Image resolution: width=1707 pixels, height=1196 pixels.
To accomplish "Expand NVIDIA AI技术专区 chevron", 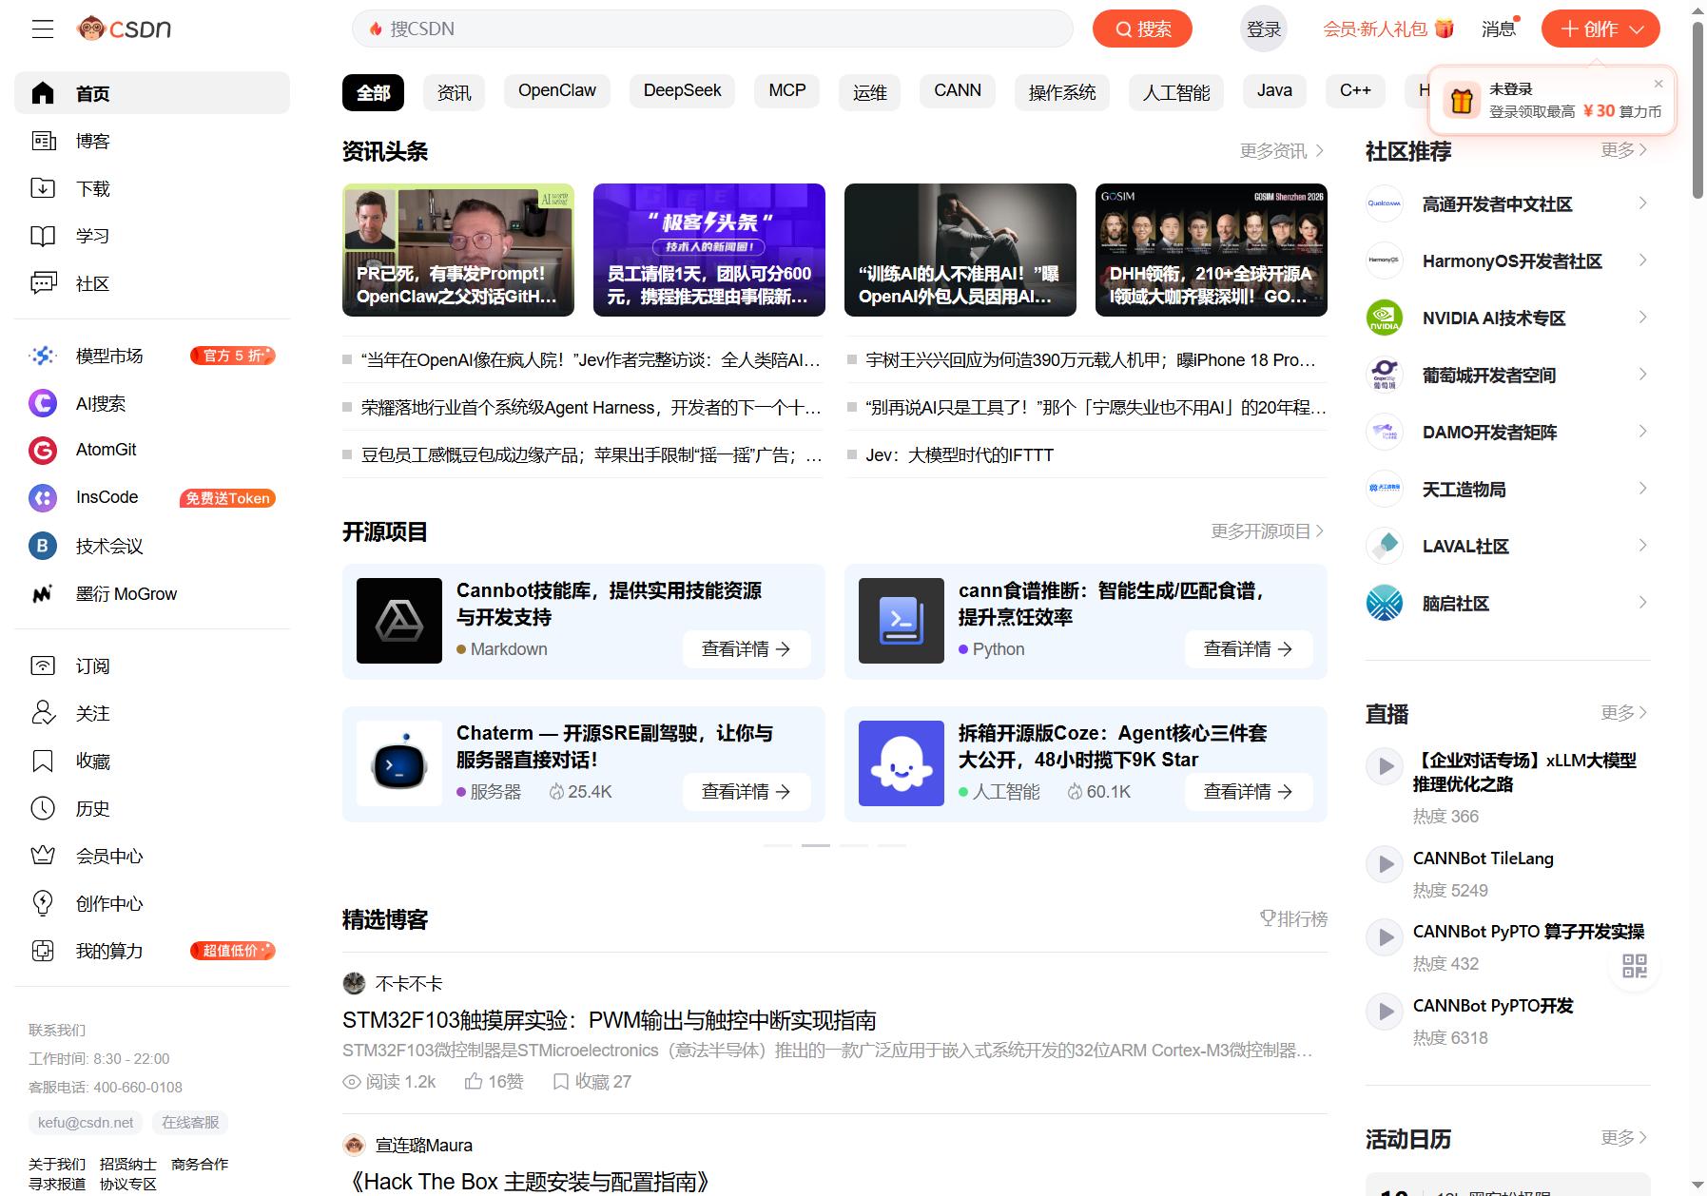I will coord(1642,318).
